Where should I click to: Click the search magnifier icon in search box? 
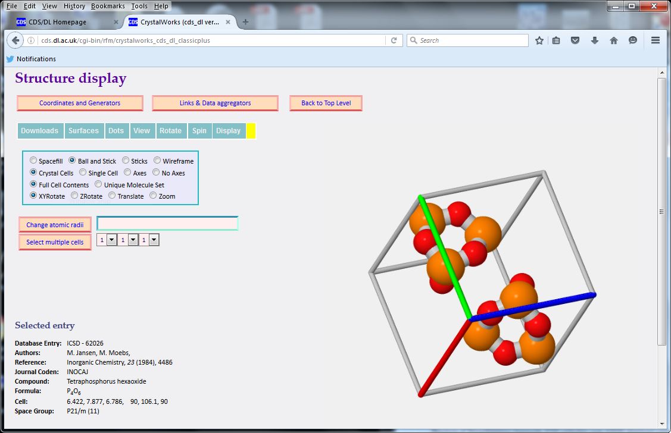(x=413, y=40)
